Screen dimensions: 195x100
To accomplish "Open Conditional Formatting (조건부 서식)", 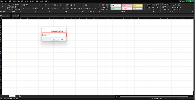I will 103,7.
